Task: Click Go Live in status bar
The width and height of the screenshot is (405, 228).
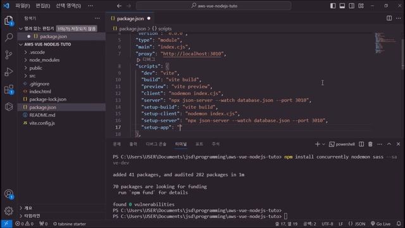Action: pos(381,224)
